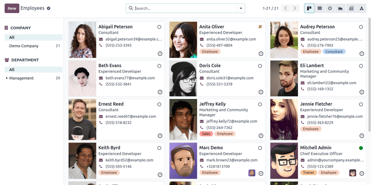The height and width of the screenshot is (185, 371).
Task: Open activity clock on Abigail Peterson's card
Action: coord(160,54)
